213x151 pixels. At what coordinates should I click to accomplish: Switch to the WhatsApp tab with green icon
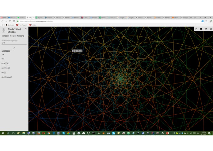(21, 18)
